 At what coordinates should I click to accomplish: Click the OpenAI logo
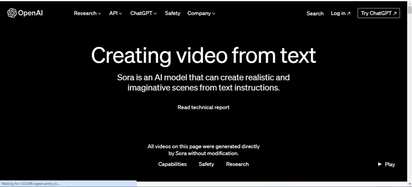[x=25, y=13]
